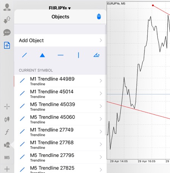Select the M1 Trendline 27768 entry
Viewport: 170px width, 173px height.
[x=60, y=144]
